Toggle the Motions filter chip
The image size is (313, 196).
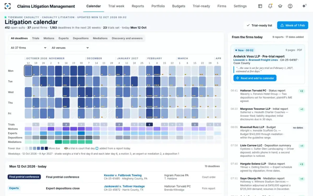49,38
